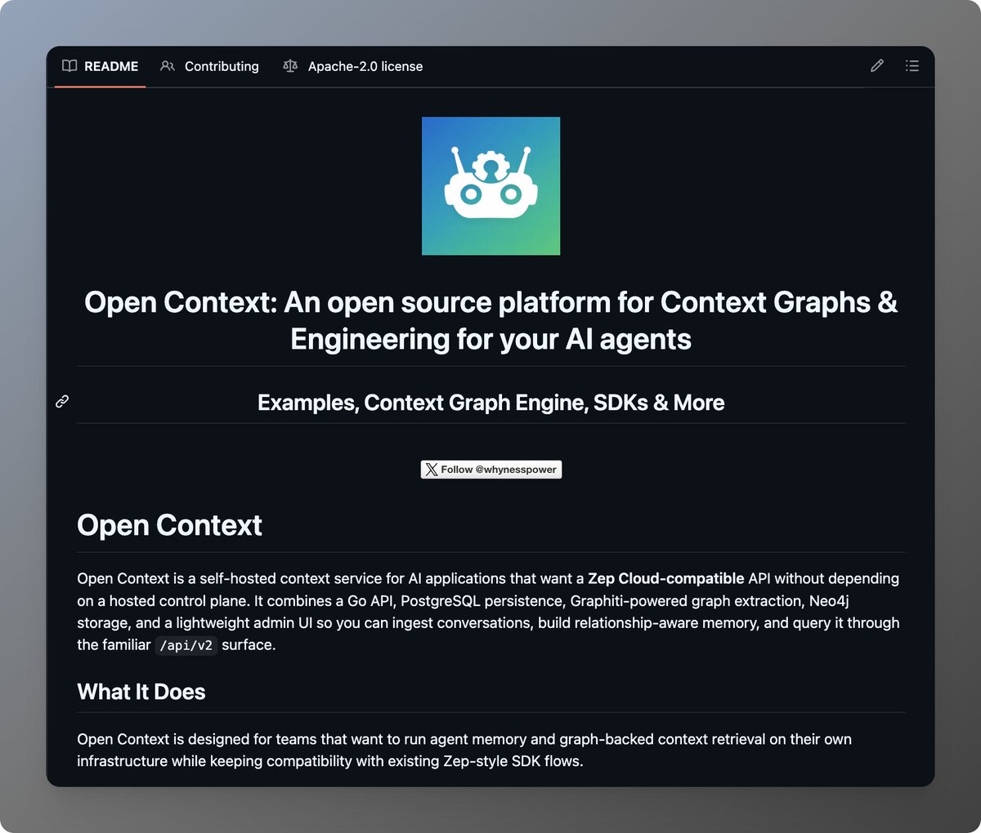Click 'Graphiti-powered graph extraction' in the paragraph

686,600
